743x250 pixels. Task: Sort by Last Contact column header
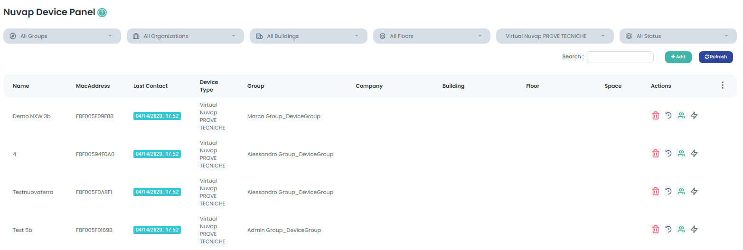pyautogui.click(x=150, y=86)
